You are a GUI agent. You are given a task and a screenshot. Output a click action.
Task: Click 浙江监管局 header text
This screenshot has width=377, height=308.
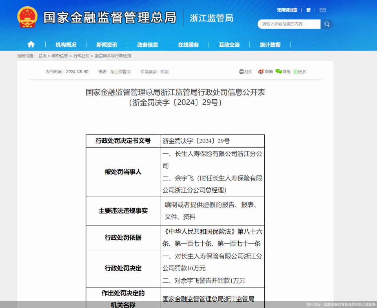tap(212, 18)
